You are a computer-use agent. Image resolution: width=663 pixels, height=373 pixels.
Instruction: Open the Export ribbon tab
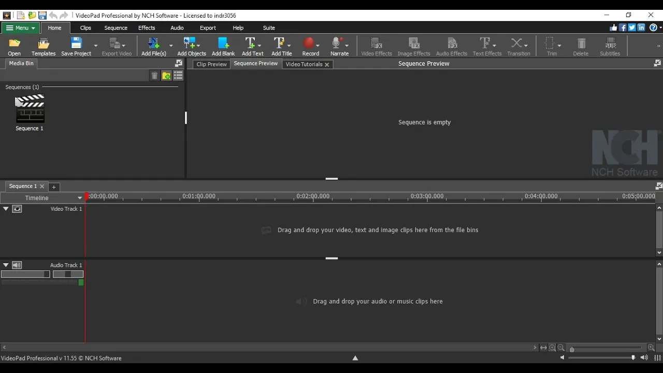click(208, 28)
